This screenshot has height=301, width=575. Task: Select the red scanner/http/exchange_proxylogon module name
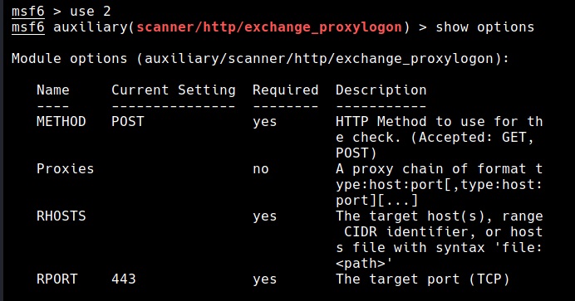coord(269,27)
